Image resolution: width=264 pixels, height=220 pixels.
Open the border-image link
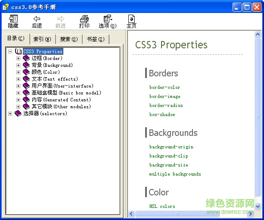pos(165,97)
